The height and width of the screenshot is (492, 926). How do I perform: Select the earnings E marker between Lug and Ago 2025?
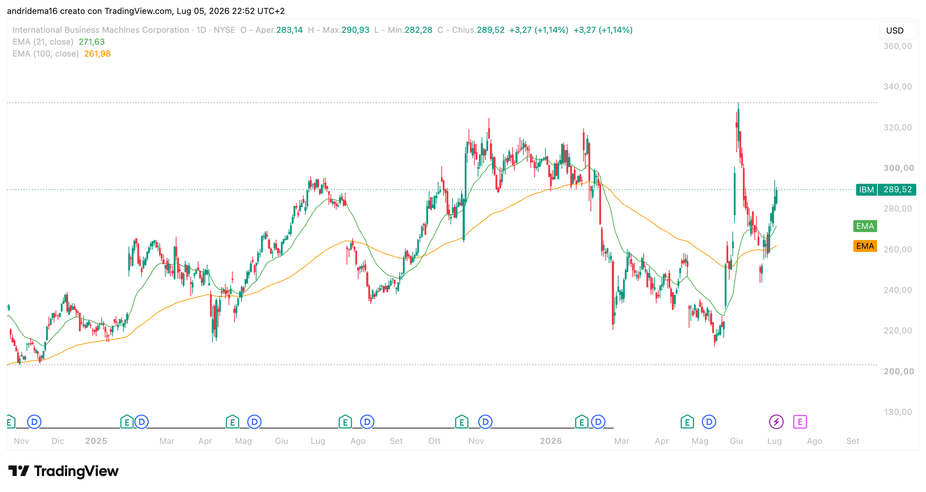[x=345, y=422]
